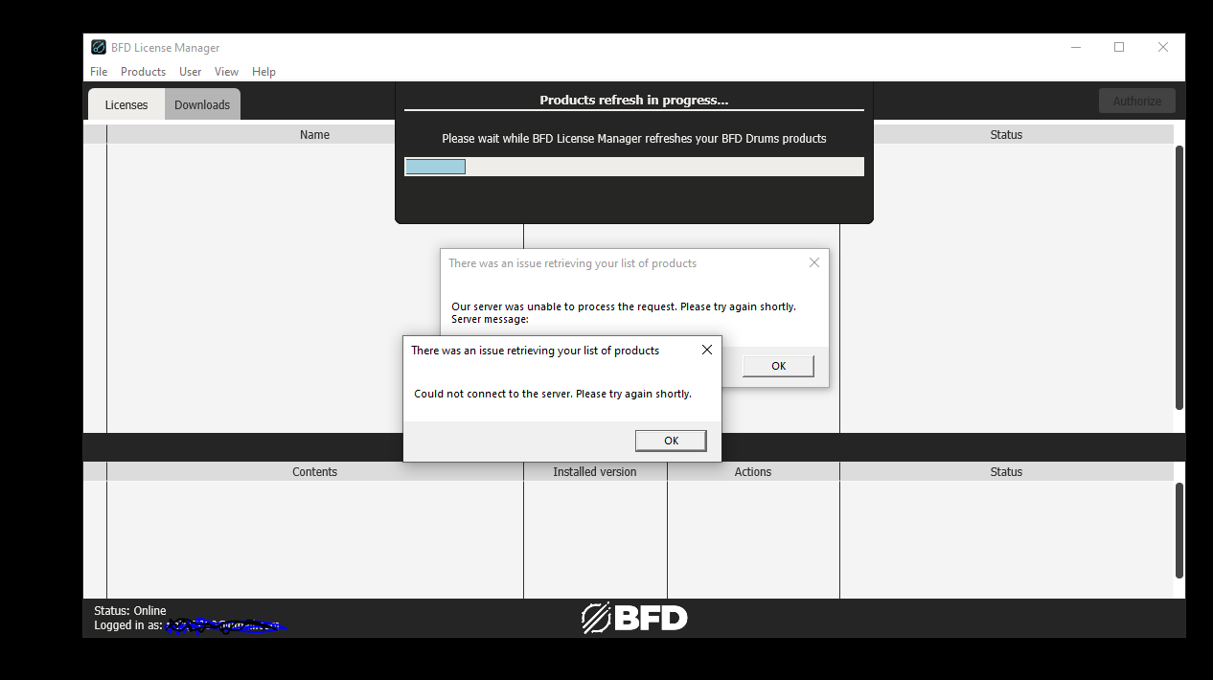
Task: Click the Actions column header
Action: point(753,472)
